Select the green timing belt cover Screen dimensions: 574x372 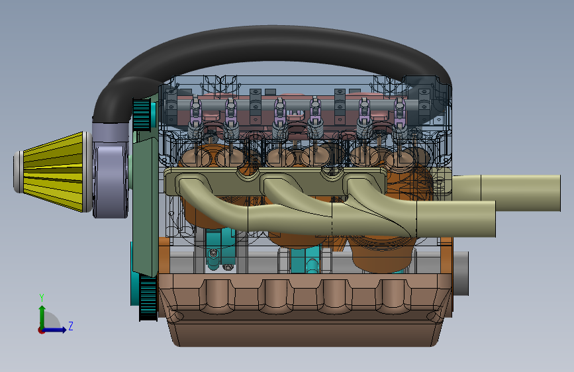pos(145,207)
